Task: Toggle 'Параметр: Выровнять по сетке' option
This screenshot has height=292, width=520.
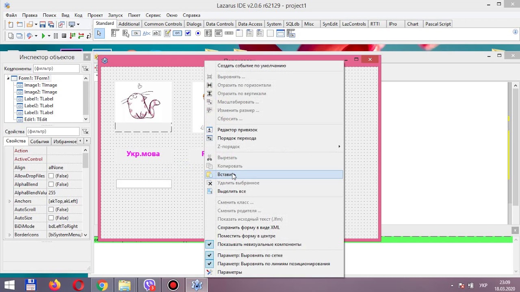Action: tap(274, 255)
